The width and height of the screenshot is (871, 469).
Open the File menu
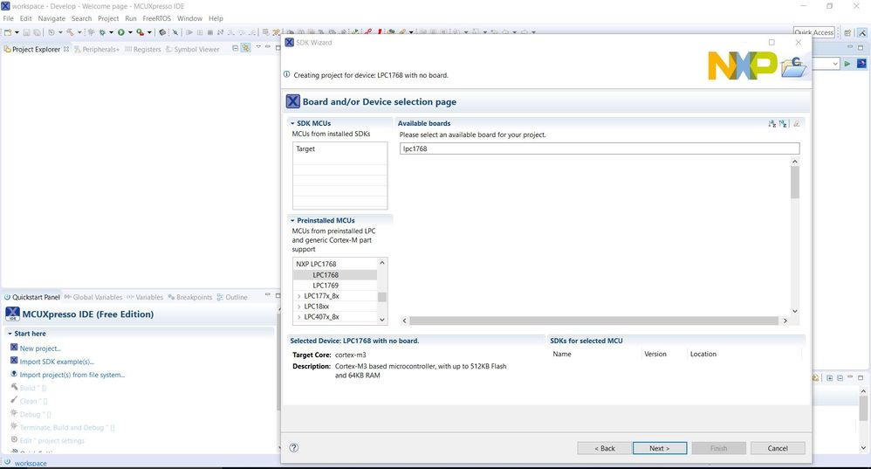tap(9, 18)
